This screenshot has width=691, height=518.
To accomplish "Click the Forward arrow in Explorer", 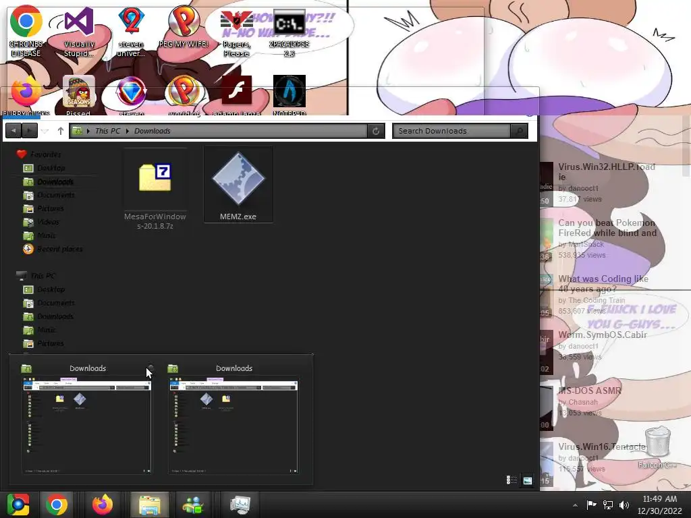I will (x=30, y=131).
